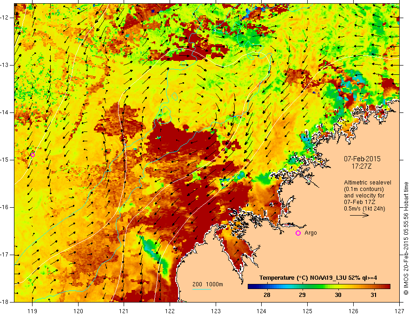Select the "Argo" legend label
This screenshot has width=409, height=316.
[x=310, y=233]
